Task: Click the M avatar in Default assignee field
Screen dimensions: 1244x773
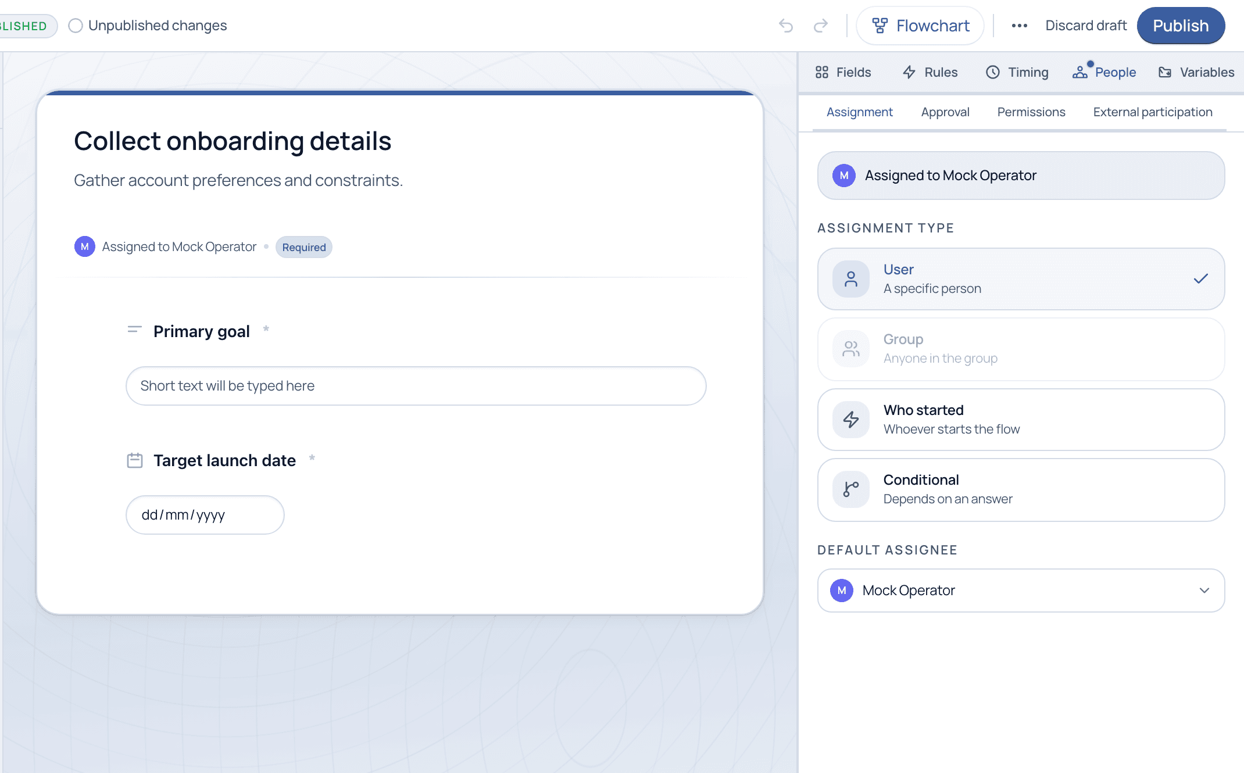Action: point(842,591)
